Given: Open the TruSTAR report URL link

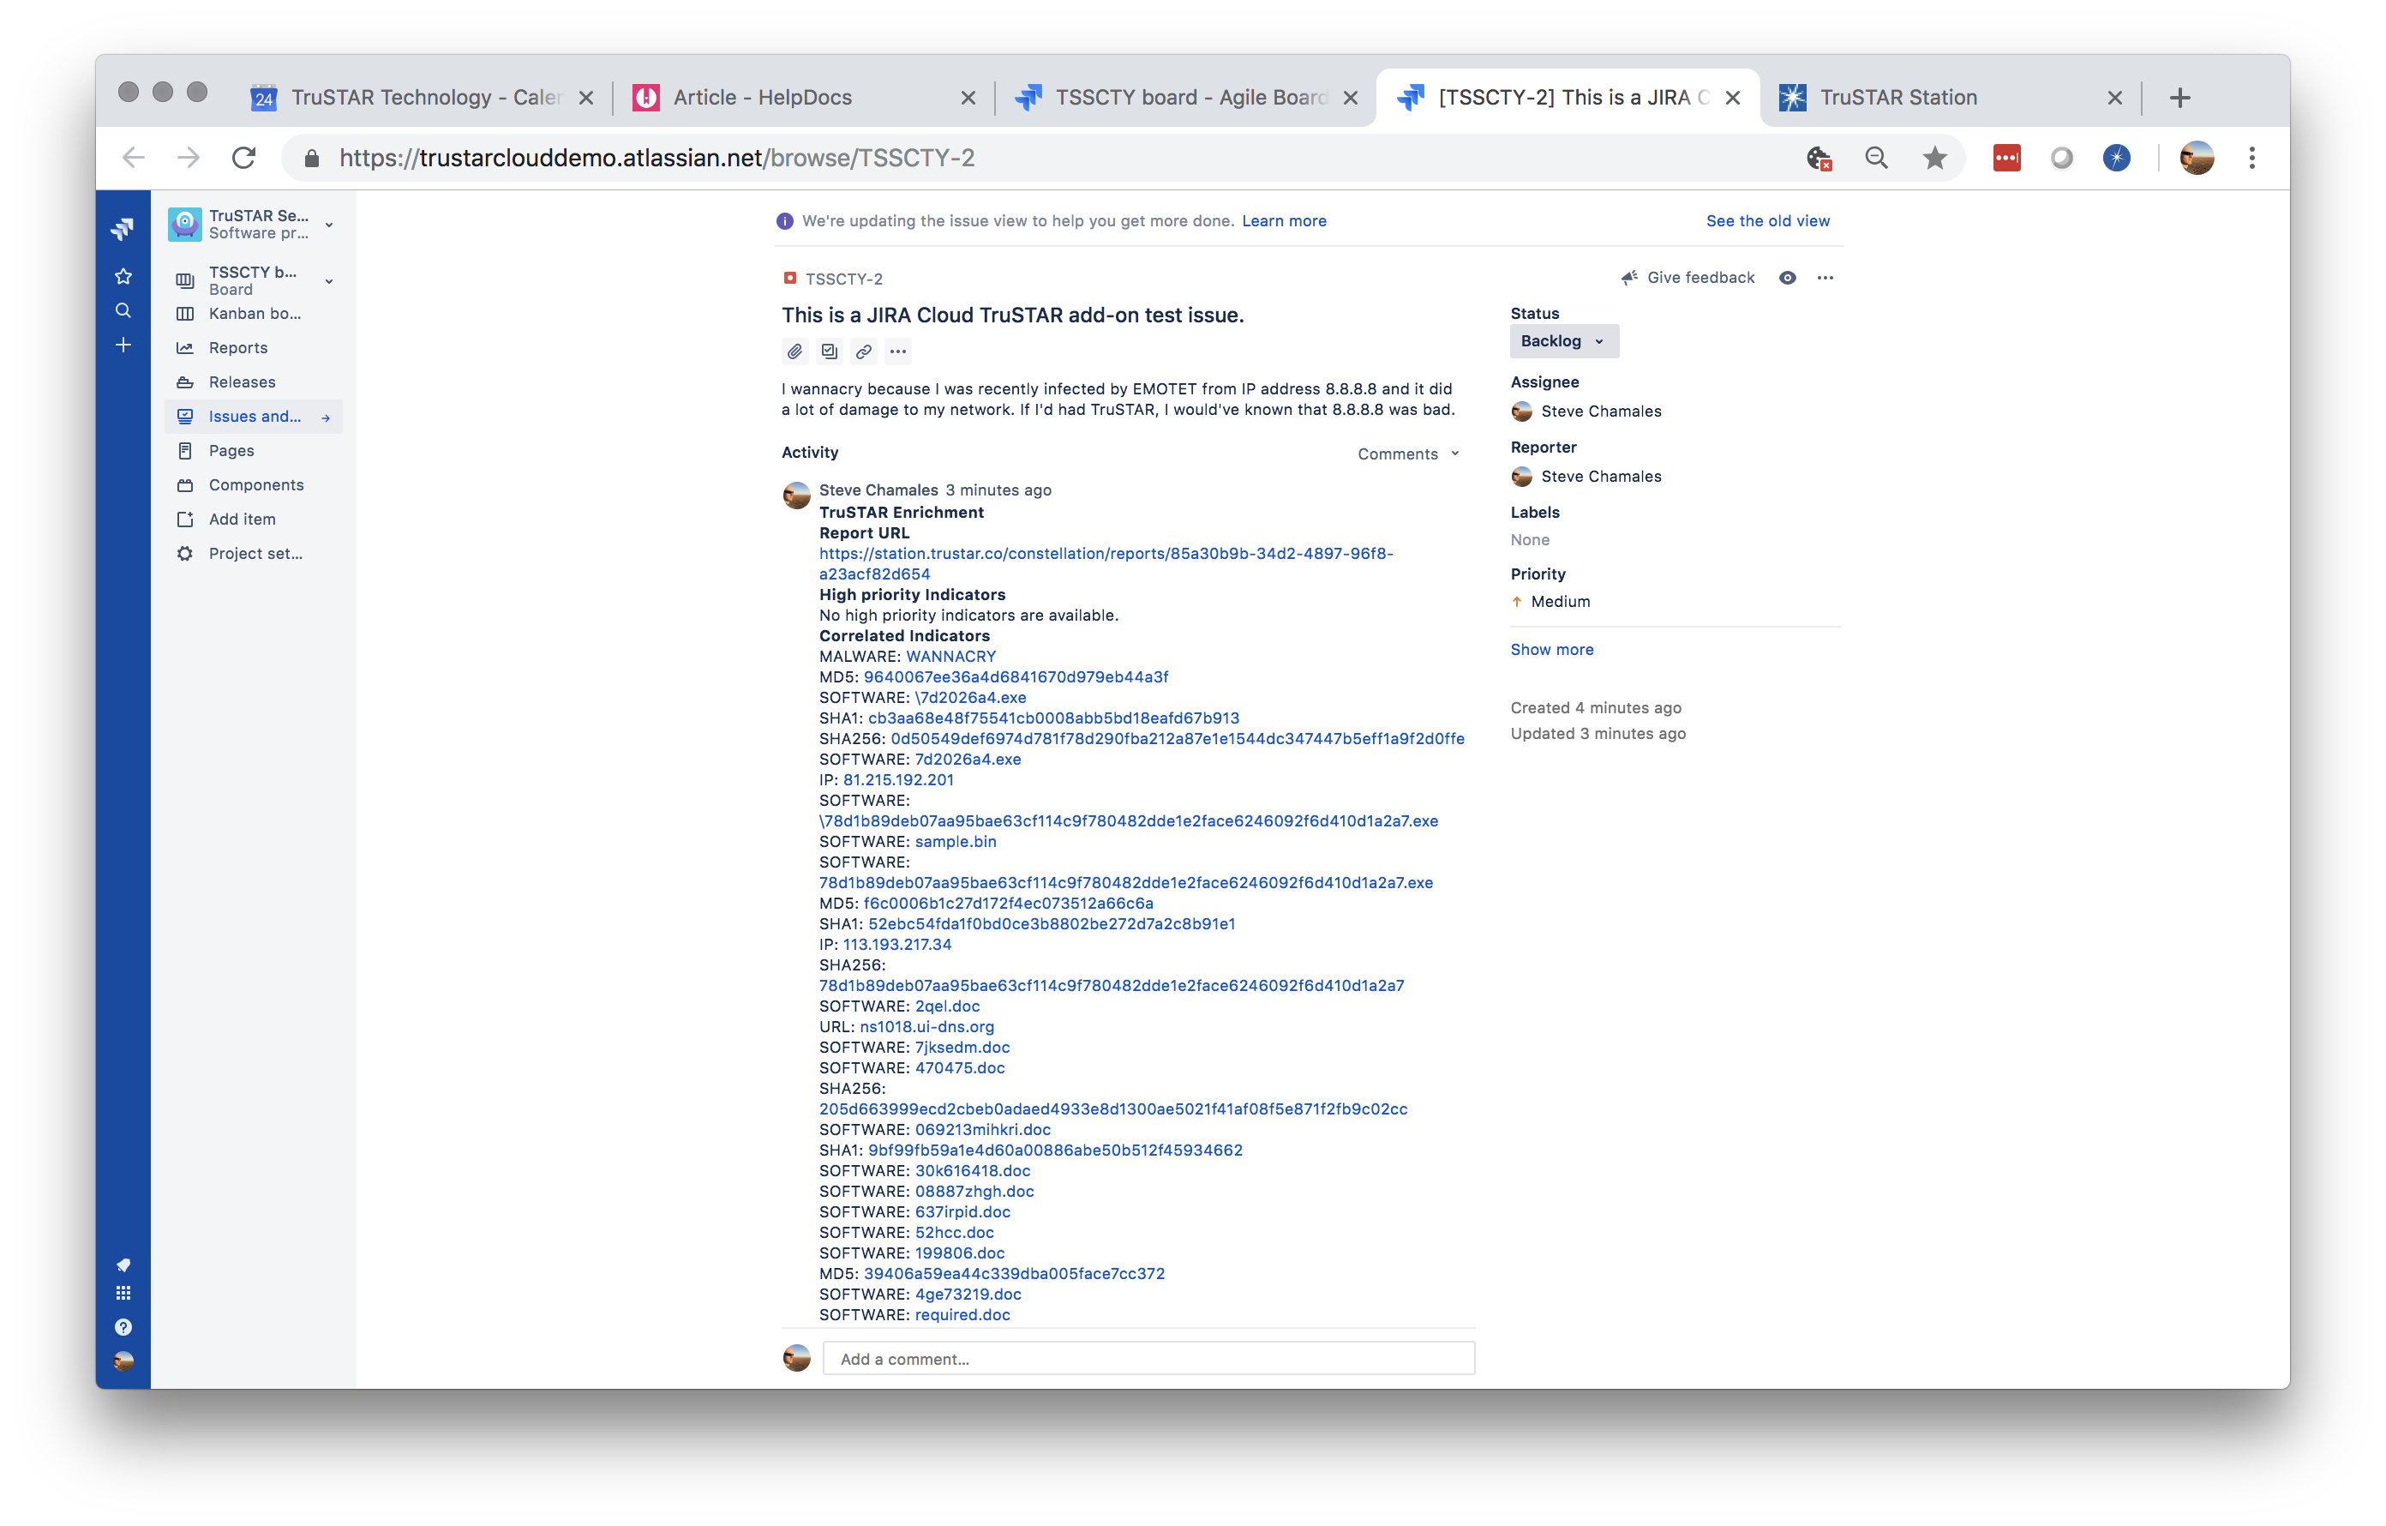Looking at the screenshot, I should pyautogui.click(x=1106, y=564).
